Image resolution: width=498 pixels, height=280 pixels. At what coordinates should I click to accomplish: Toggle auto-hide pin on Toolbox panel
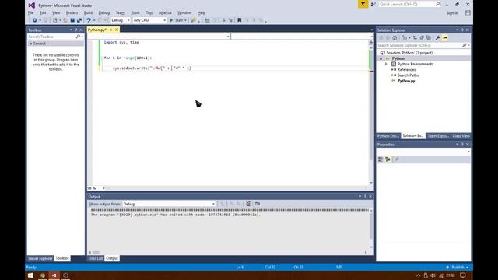click(x=76, y=30)
